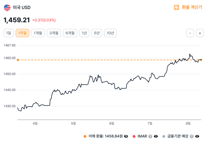
Task: Open the 환율 계산기 link
Action: 192,7
